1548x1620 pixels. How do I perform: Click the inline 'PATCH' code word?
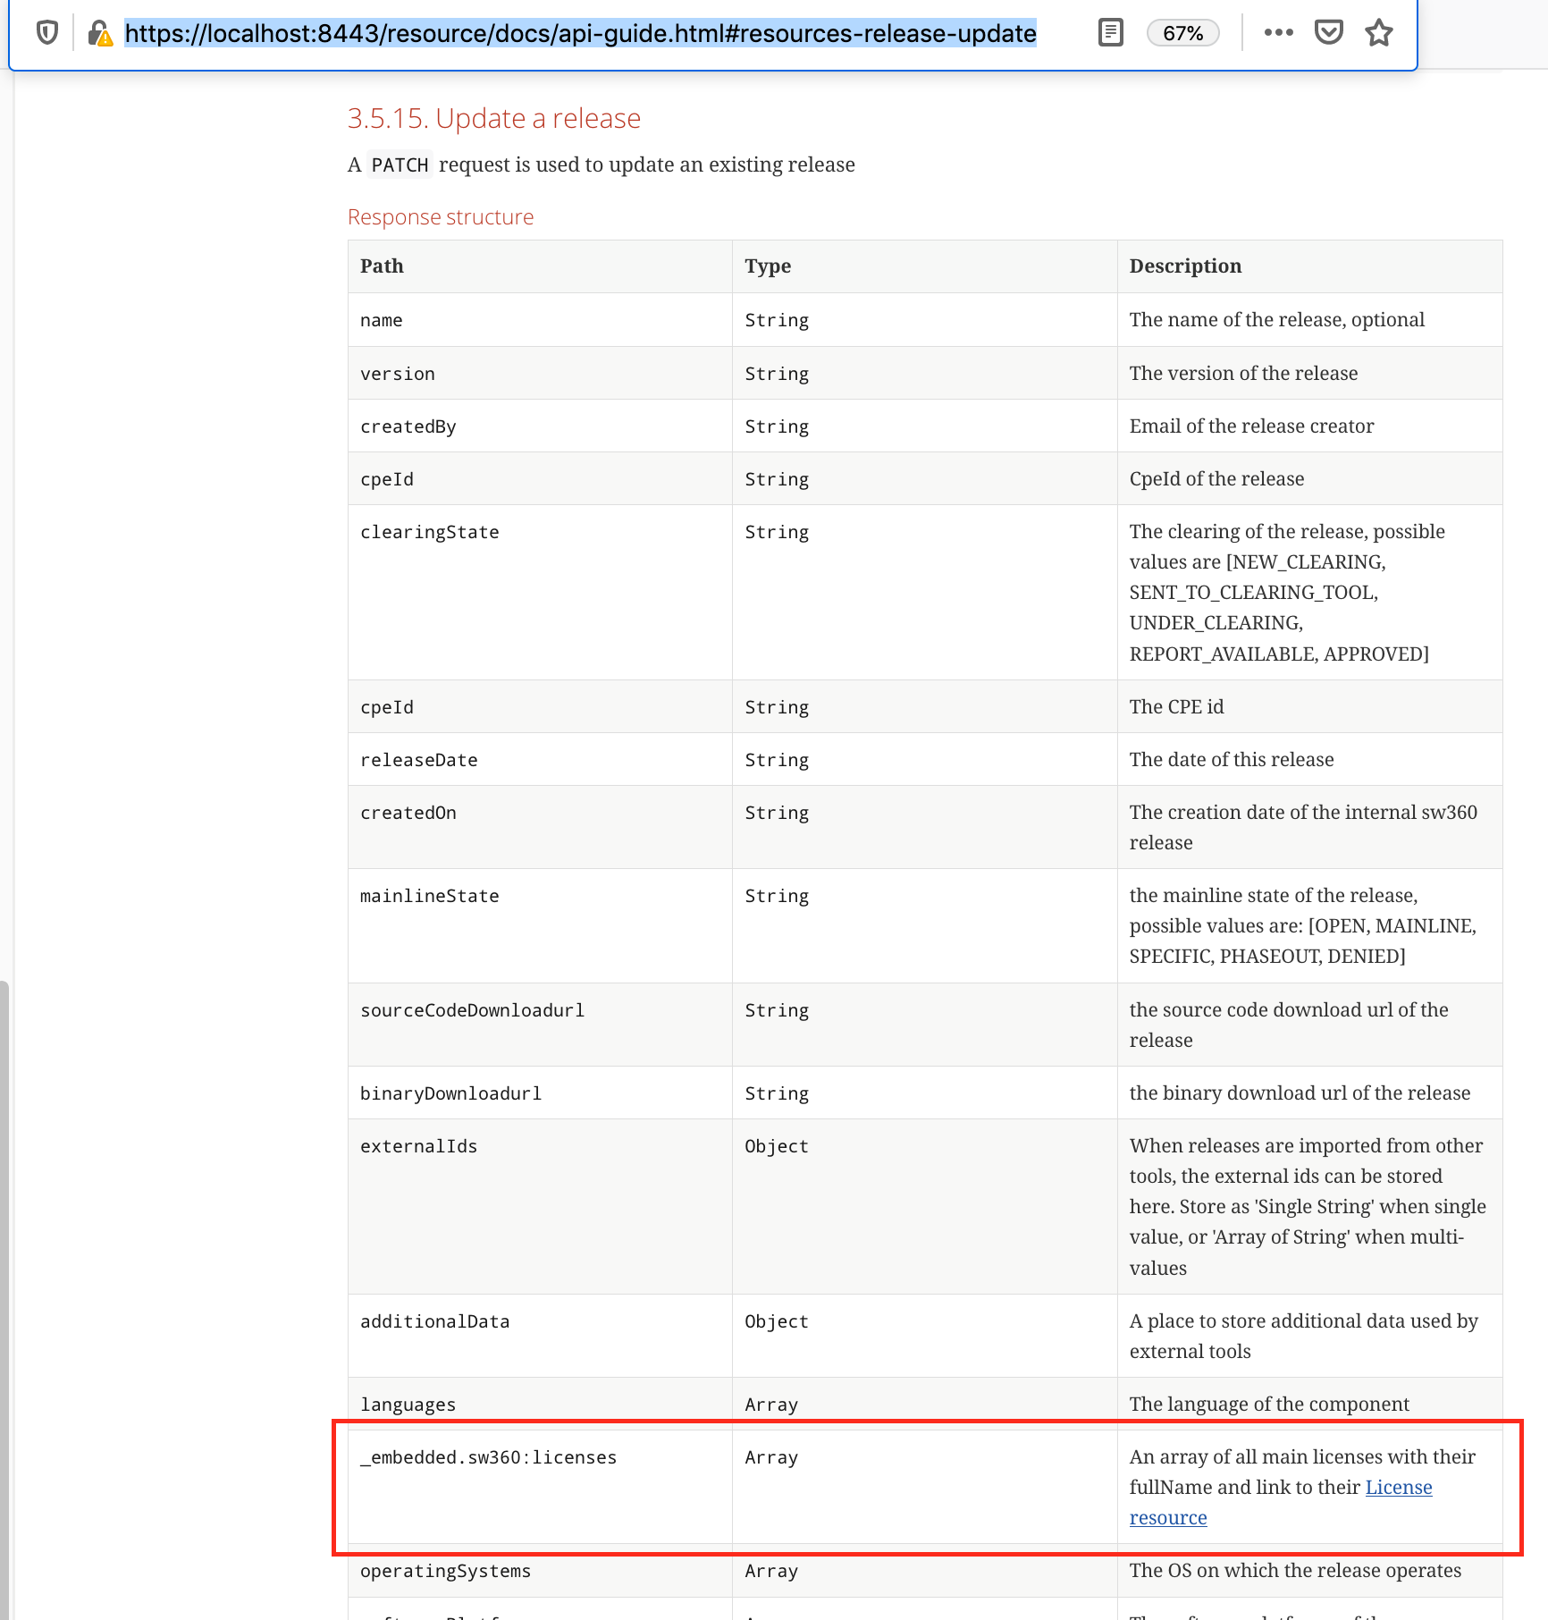pos(400,165)
